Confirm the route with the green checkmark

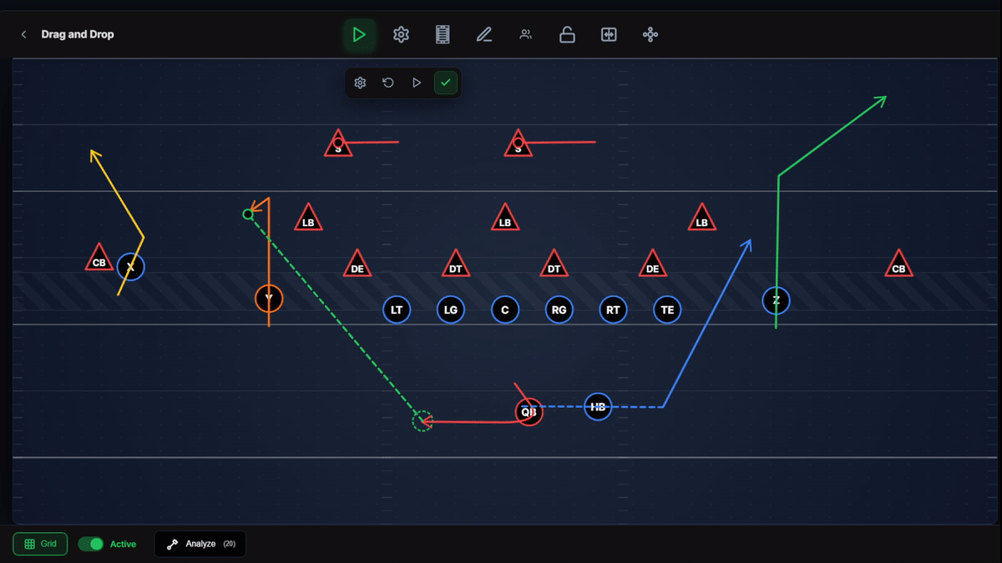pos(446,83)
